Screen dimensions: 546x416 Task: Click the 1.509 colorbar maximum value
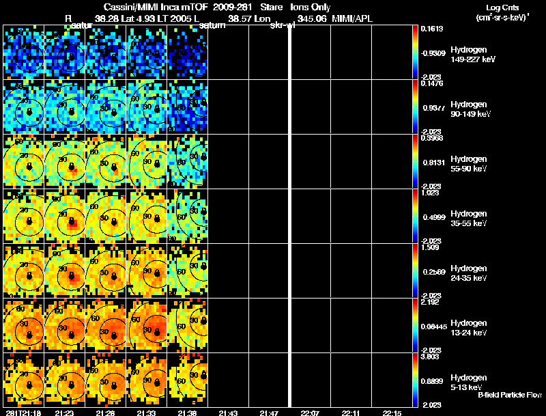pos(430,247)
